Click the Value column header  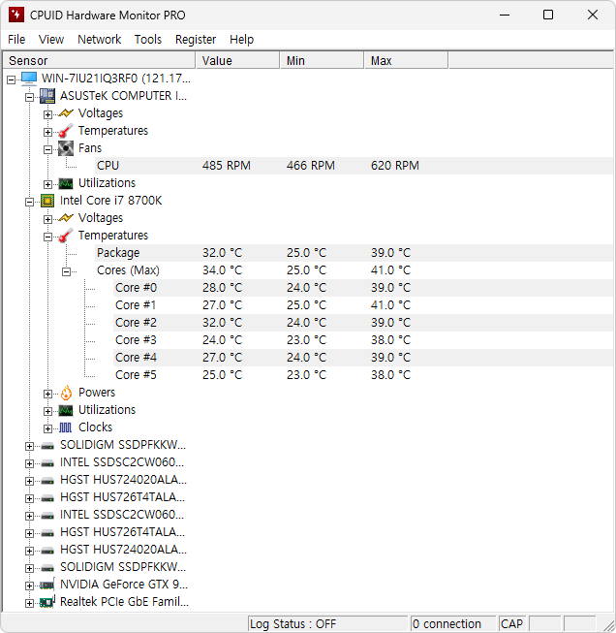pos(237,60)
